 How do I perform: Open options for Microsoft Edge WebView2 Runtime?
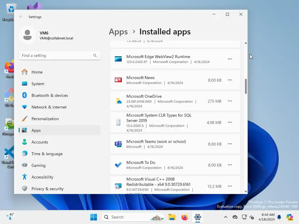click(x=230, y=59)
